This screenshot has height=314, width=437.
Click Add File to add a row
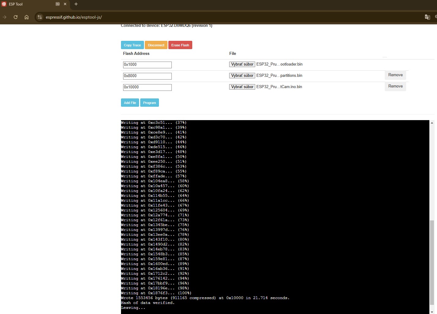[x=130, y=103]
